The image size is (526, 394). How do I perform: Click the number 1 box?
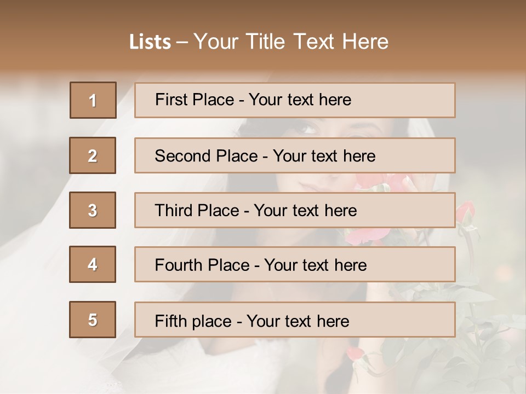93,100
